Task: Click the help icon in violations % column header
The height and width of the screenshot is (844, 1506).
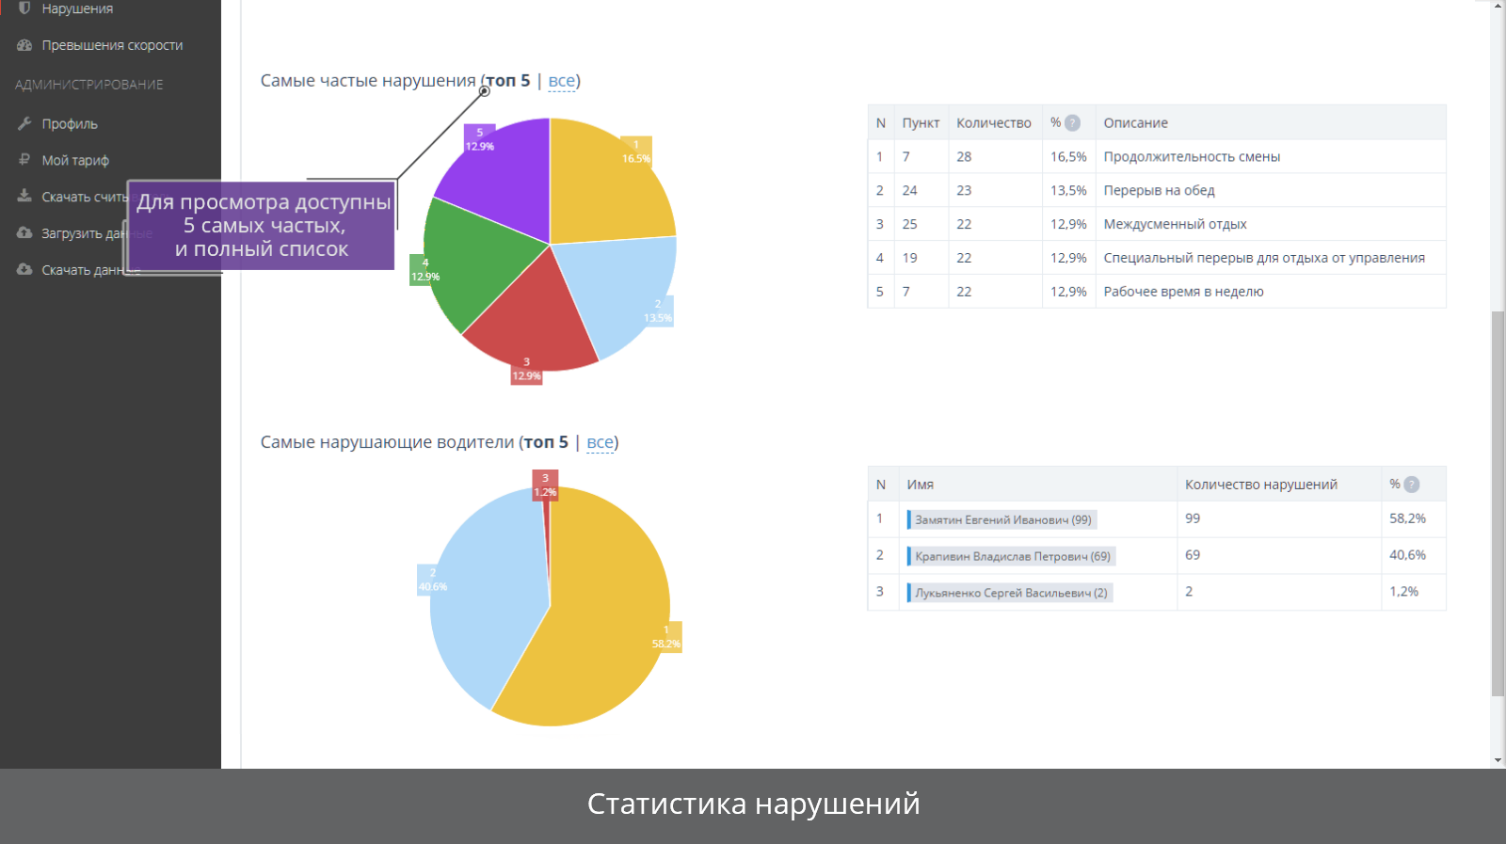Action: point(1072,123)
